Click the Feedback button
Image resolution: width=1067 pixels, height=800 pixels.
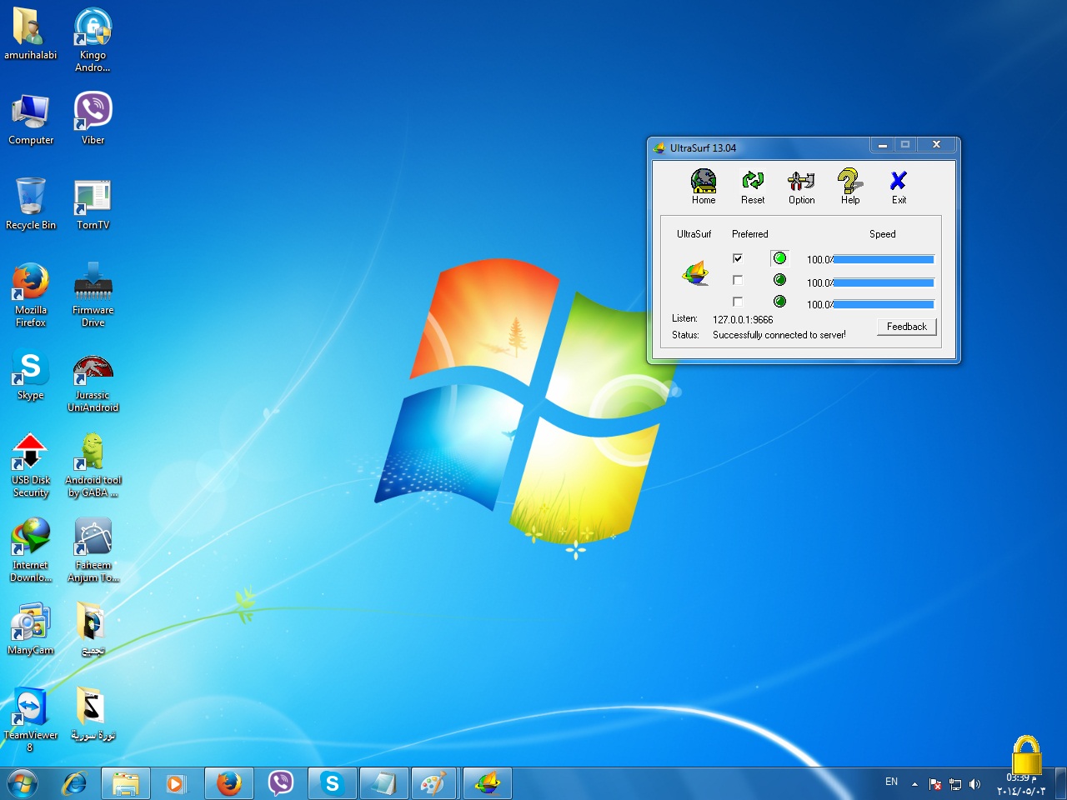coord(907,327)
